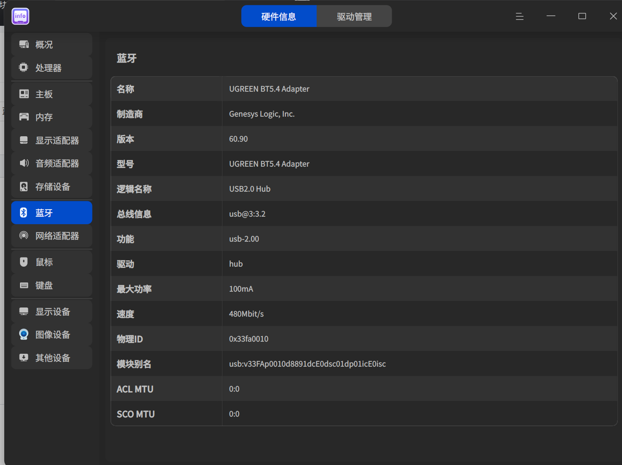Image resolution: width=622 pixels, height=465 pixels.
Task: Click the bus info 'usb@3:3.2'
Action: [x=247, y=214]
